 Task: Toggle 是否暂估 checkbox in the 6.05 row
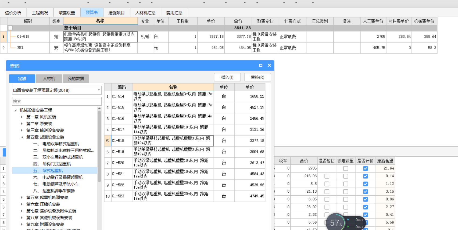click(x=327, y=199)
